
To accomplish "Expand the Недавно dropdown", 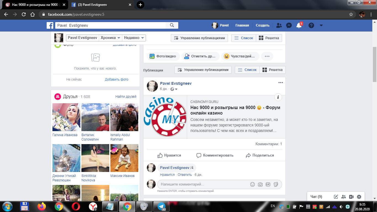I will click(134, 38).
